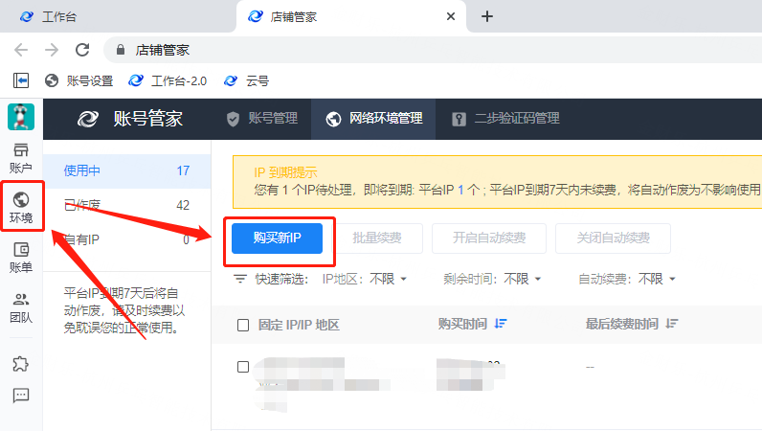Open the 环境 sidebar section
This screenshot has width=762, height=431.
click(21, 208)
